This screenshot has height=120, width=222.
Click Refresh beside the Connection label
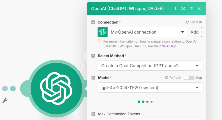pos(194,22)
